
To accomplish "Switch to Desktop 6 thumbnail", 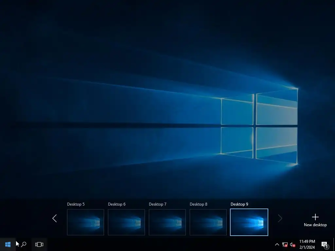I will point(126,222).
